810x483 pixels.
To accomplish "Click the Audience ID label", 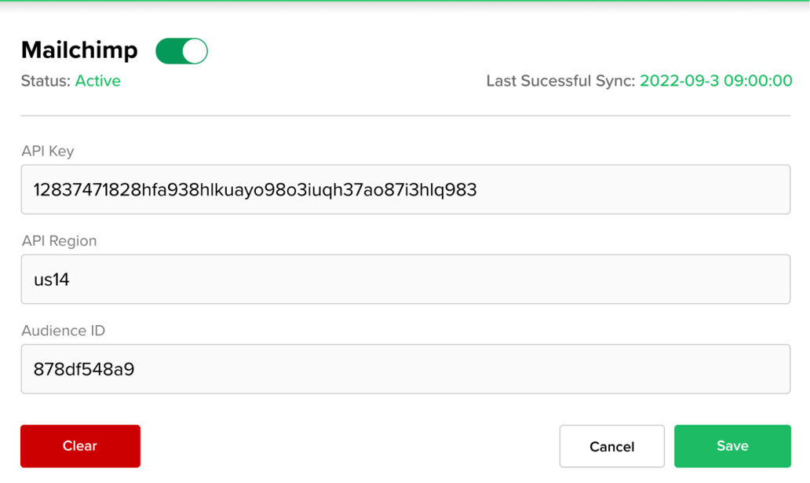I will coord(63,331).
